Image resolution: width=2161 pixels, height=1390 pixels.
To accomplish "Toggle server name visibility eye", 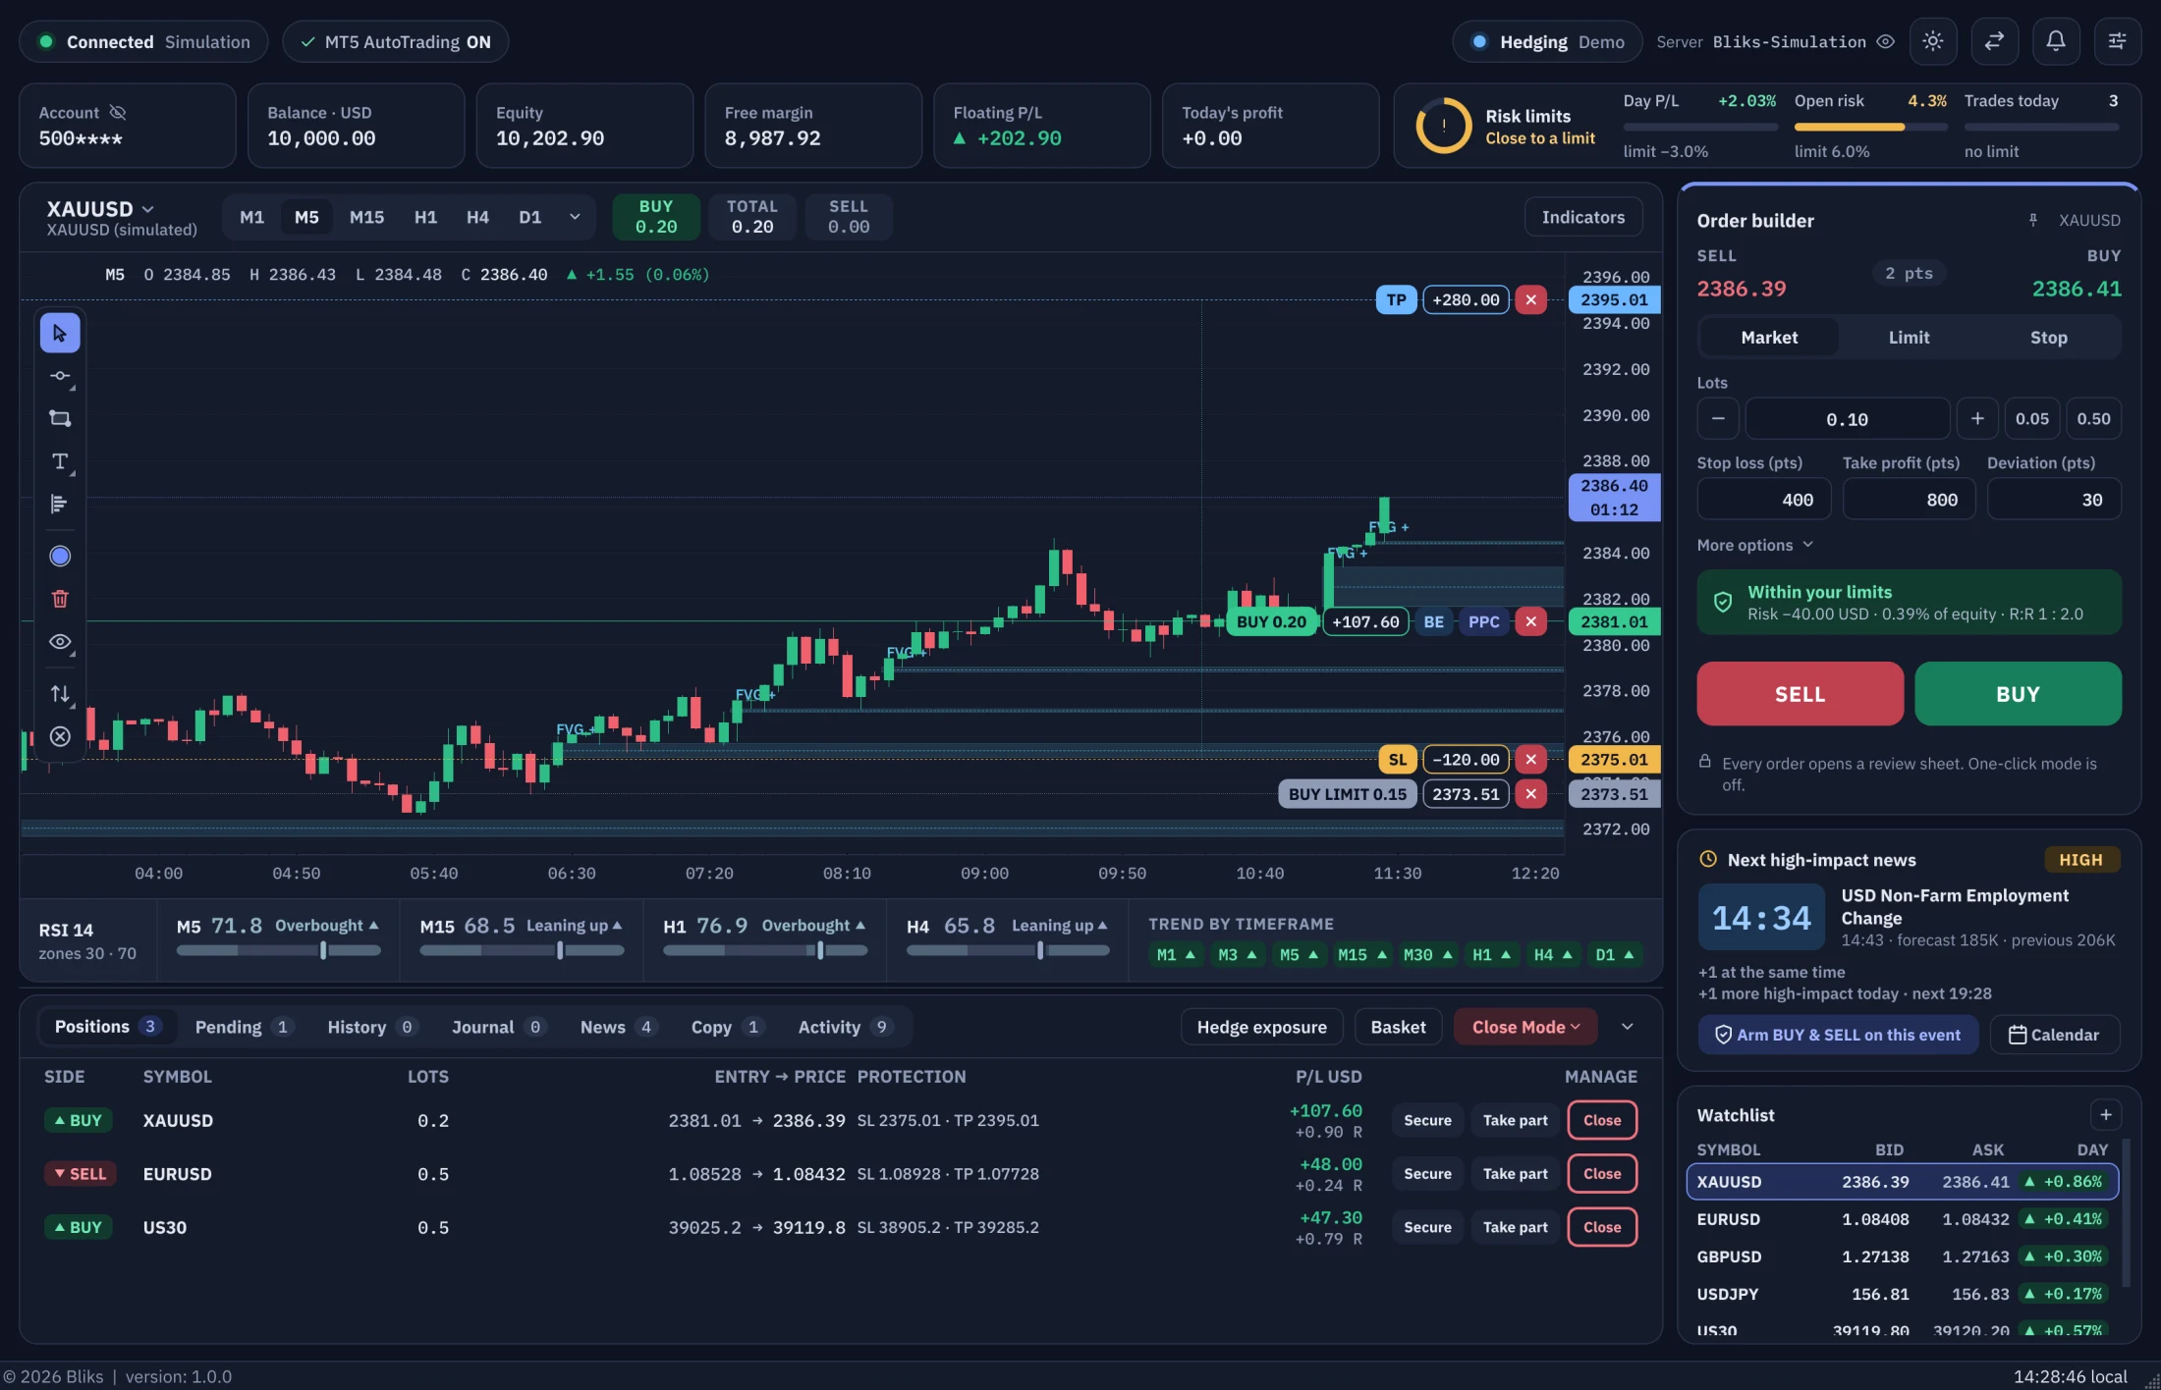I will click(x=1885, y=42).
